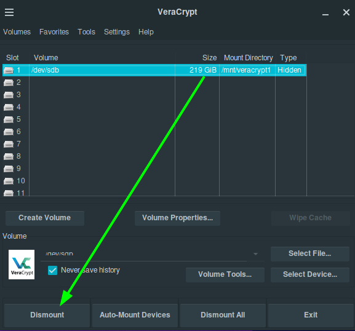The image size is (355, 331).
Task: Select the slot 6 drive icon
Action: (9, 132)
